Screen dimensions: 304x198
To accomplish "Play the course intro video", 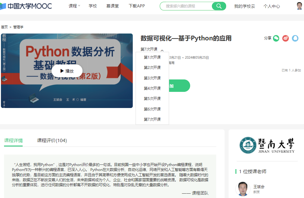I will 67,71.
